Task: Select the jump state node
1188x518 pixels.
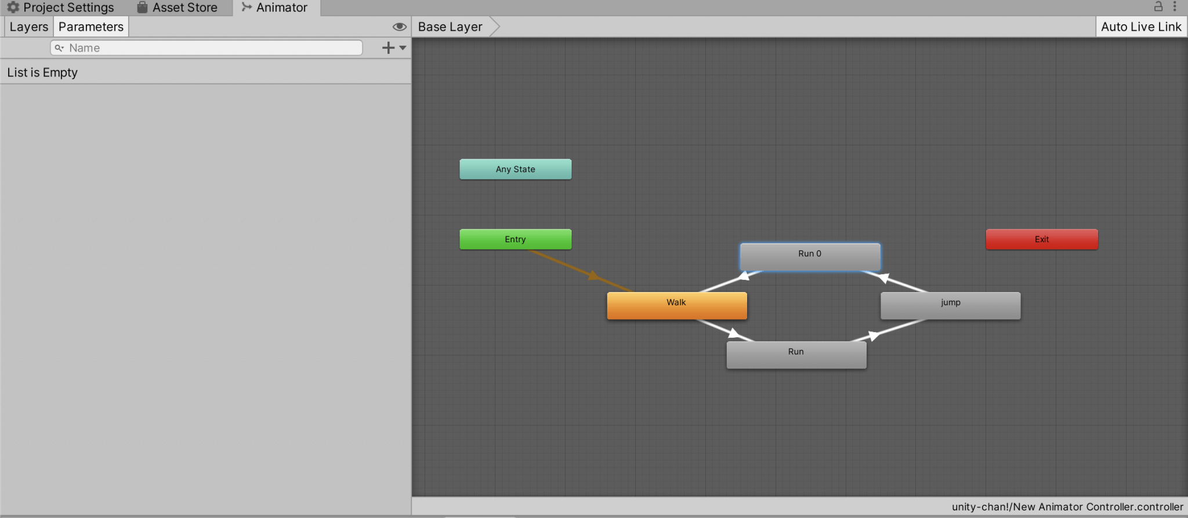Action: click(950, 305)
